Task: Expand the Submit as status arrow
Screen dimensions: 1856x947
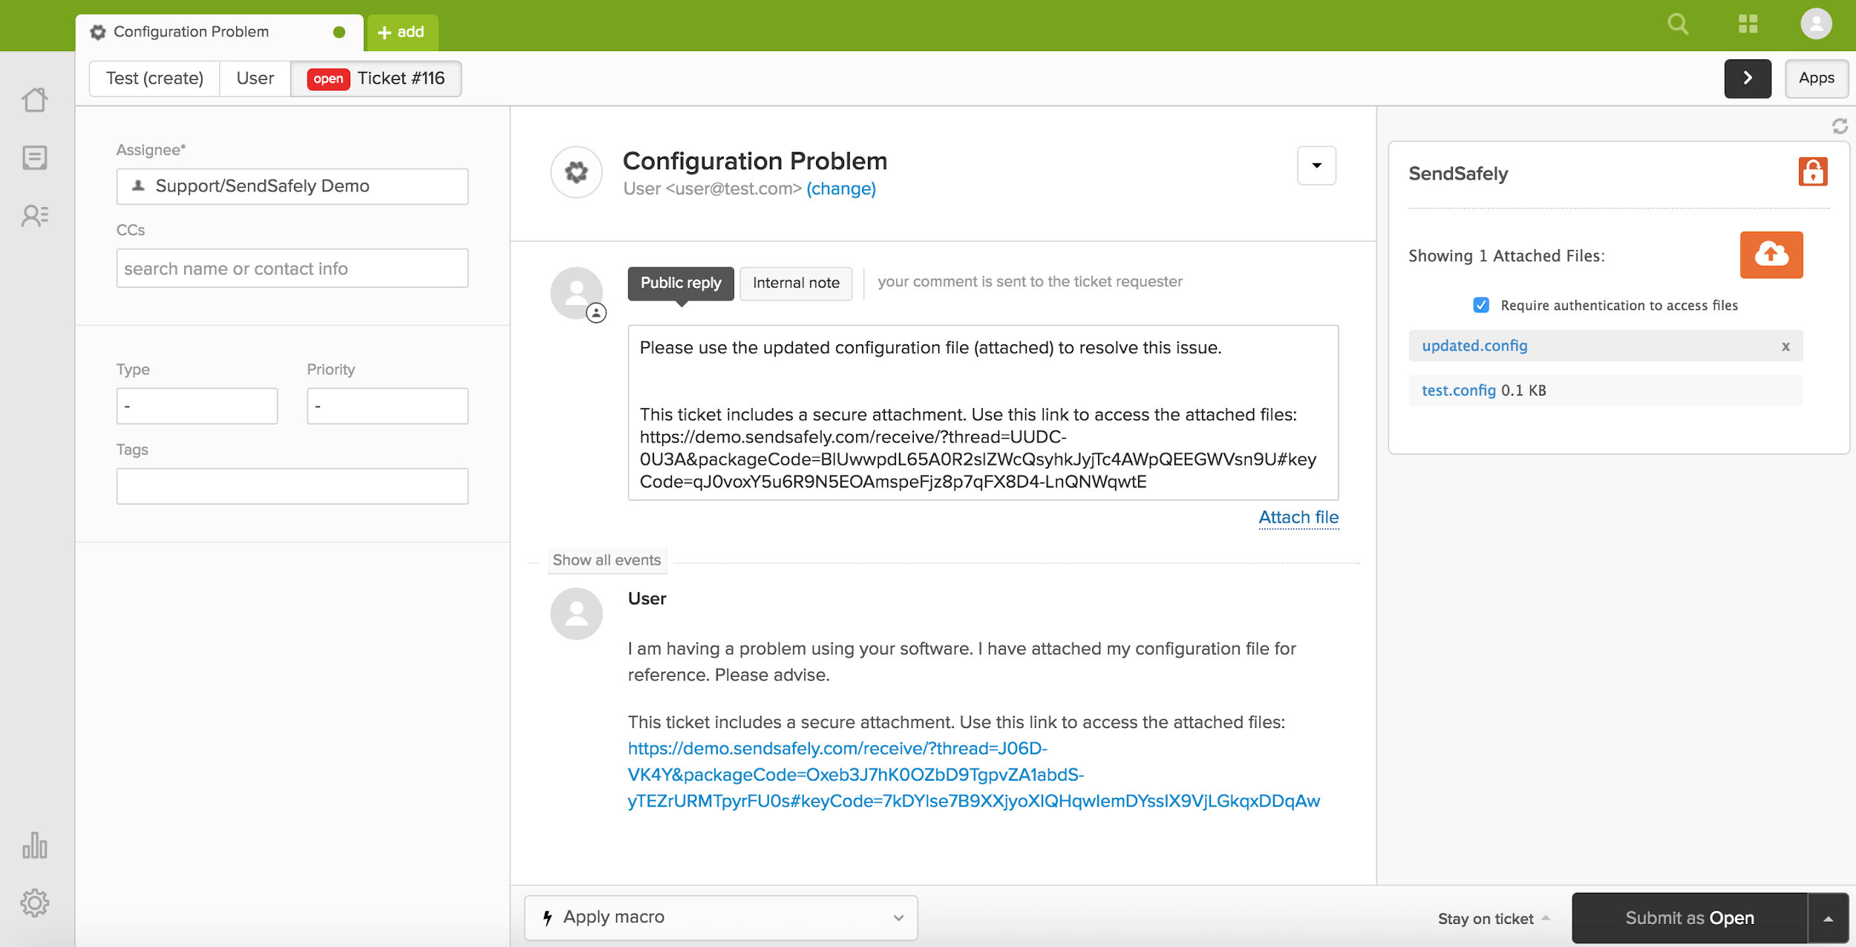Action: 1828,918
